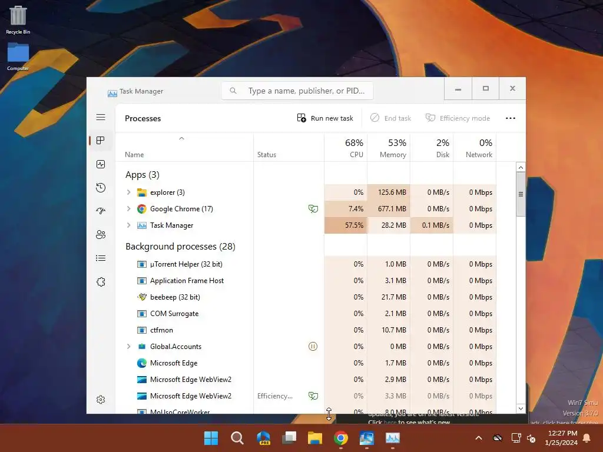The width and height of the screenshot is (603, 452).
Task: Open Task Manager settings gear
Action: pyautogui.click(x=101, y=400)
